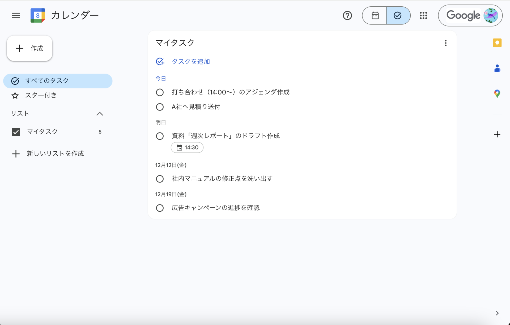Open the help menu

tap(347, 15)
